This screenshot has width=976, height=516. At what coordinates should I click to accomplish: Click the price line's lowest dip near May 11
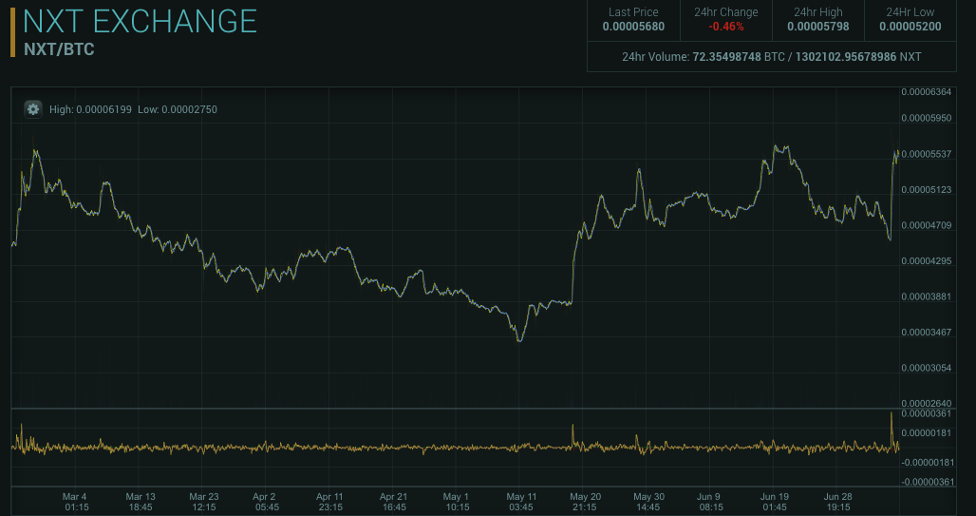519,340
